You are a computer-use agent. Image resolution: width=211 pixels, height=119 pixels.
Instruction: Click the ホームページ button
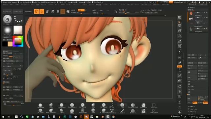point(7,12)
